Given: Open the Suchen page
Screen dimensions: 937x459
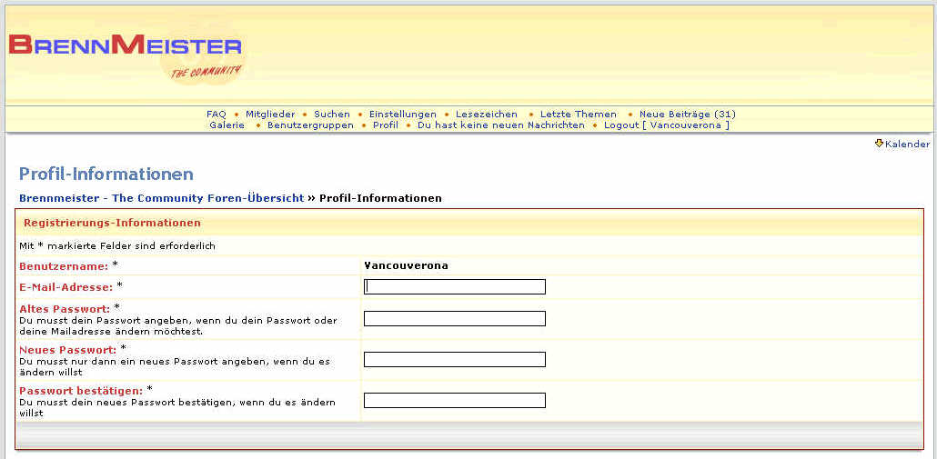Looking at the screenshot, I should coord(332,115).
